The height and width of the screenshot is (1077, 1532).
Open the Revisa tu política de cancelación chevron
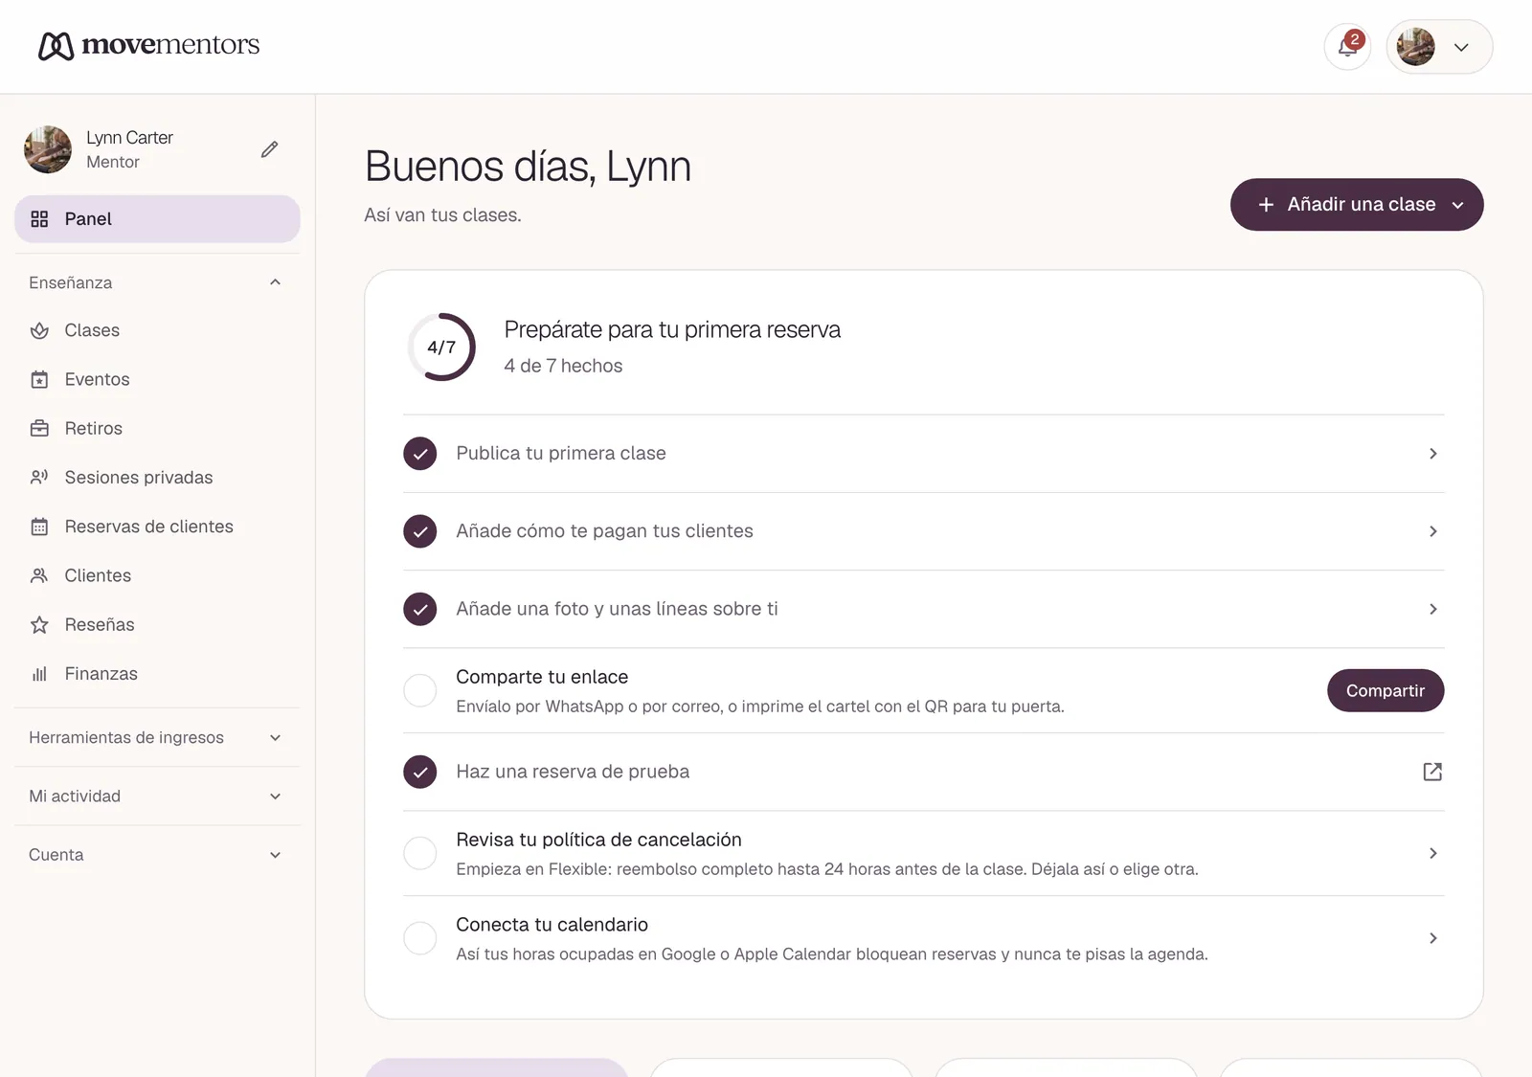1433,853
